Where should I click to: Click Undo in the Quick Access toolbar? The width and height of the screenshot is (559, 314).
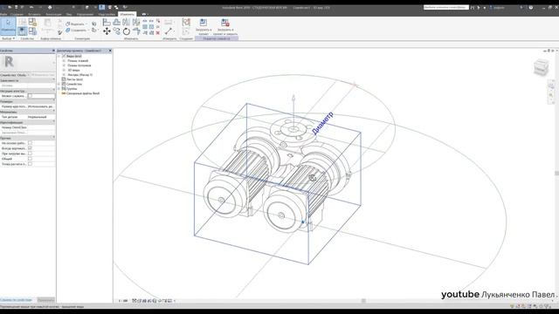point(31,7)
